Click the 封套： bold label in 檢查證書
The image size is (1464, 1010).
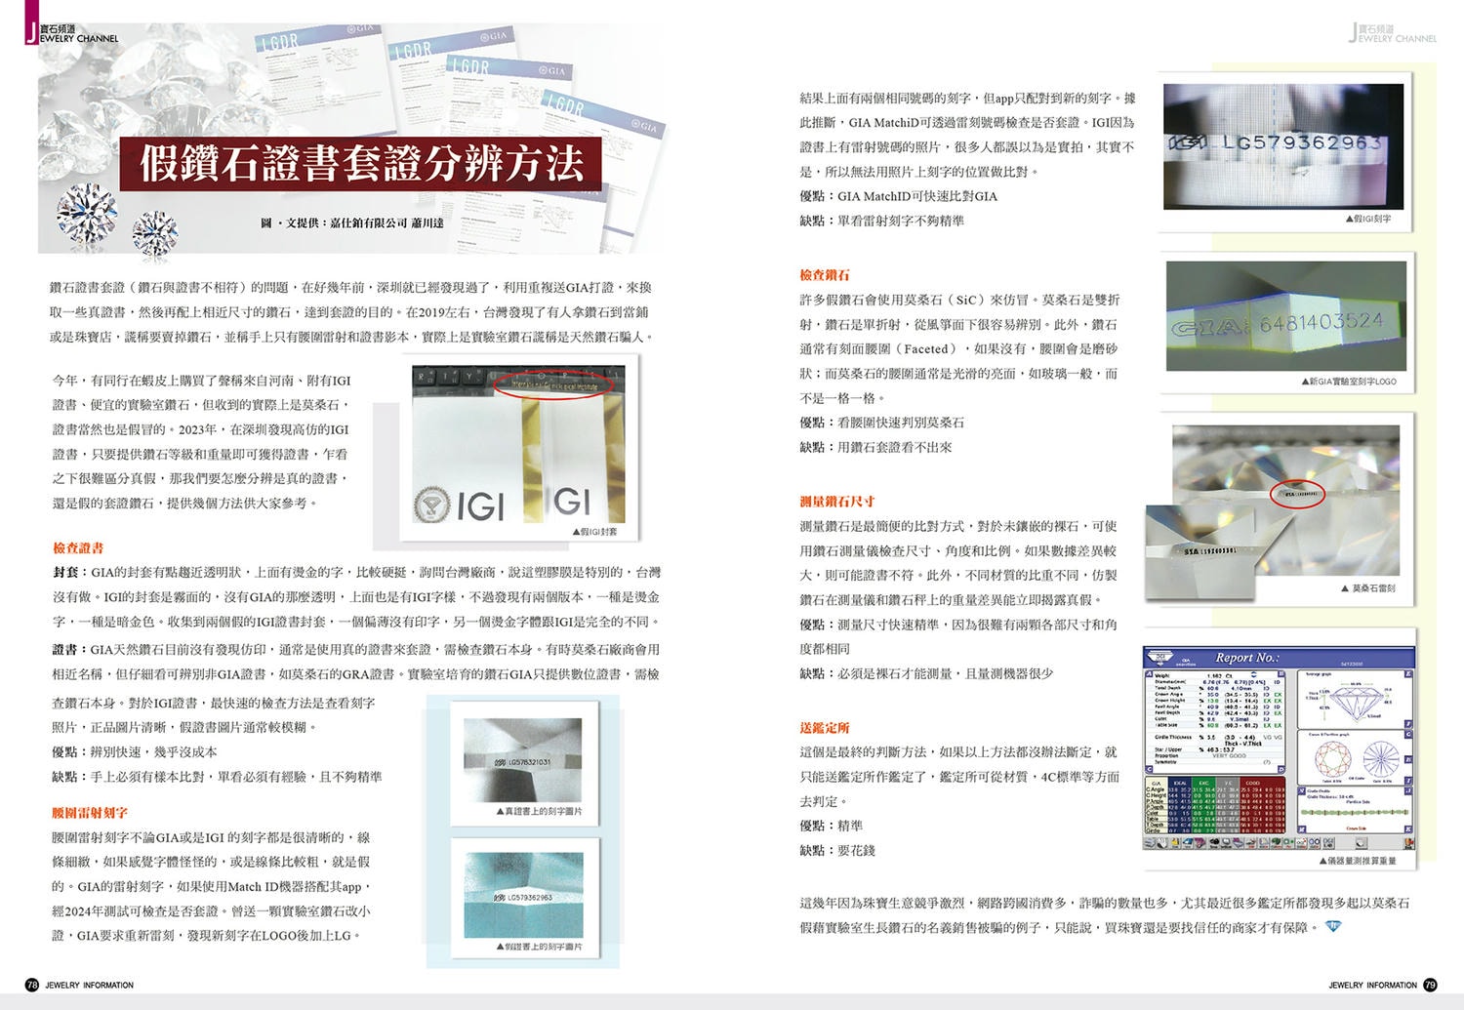pos(71,572)
